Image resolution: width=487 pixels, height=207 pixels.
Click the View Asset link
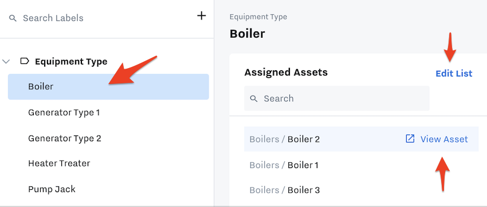(x=444, y=139)
